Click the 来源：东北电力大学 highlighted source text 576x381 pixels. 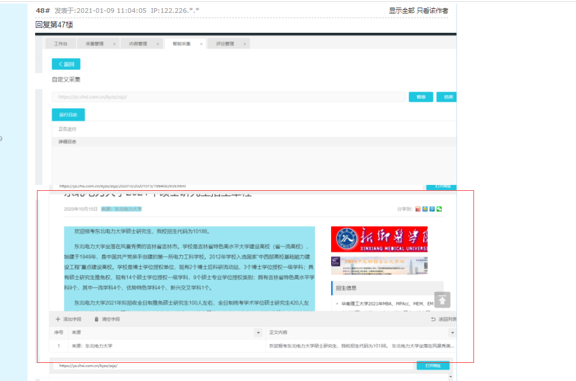tap(121, 209)
